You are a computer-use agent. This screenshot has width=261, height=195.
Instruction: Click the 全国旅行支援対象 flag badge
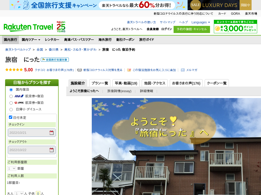tap(55, 60)
